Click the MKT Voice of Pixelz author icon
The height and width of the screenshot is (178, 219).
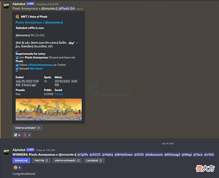coord(17,17)
